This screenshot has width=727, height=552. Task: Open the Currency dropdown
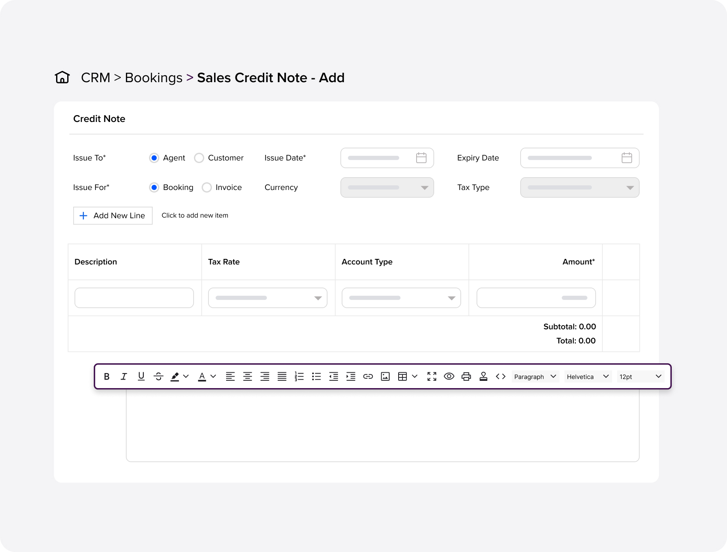click(x=387, y=187)
